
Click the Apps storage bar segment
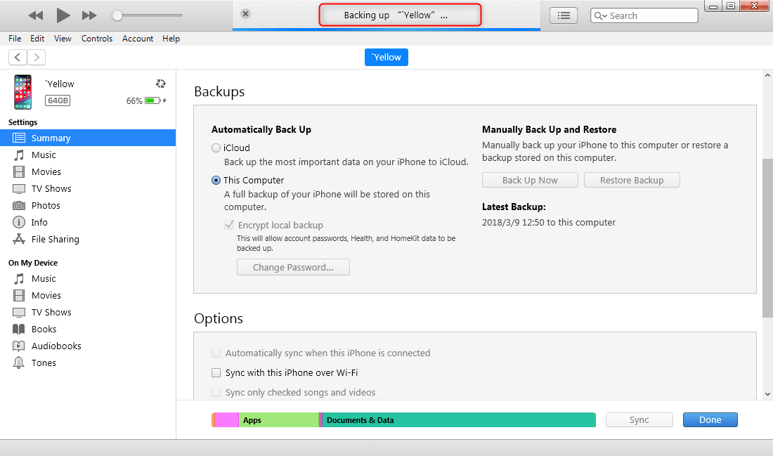coord(278,420)
